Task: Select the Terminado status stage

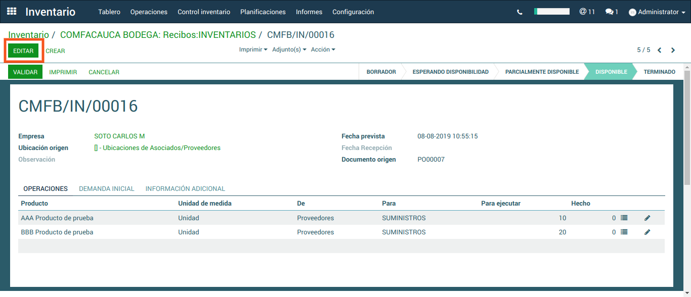Action: pos(659,72)
